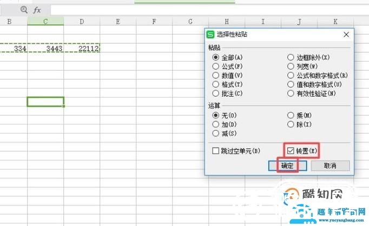Screen dimensions: 369x226
Task: Select the 乘(M) operation radio button
Action: point(291,115)
